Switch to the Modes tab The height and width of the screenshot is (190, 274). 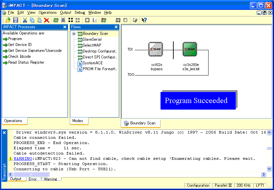(79, 121)
